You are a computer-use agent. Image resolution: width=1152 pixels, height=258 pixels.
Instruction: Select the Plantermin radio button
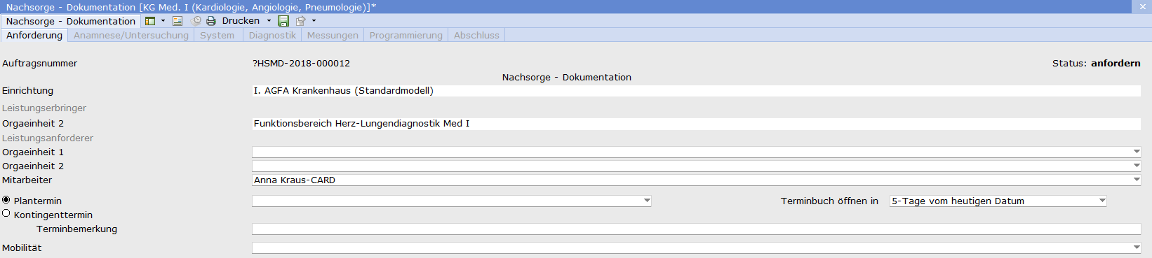point(6,200)
